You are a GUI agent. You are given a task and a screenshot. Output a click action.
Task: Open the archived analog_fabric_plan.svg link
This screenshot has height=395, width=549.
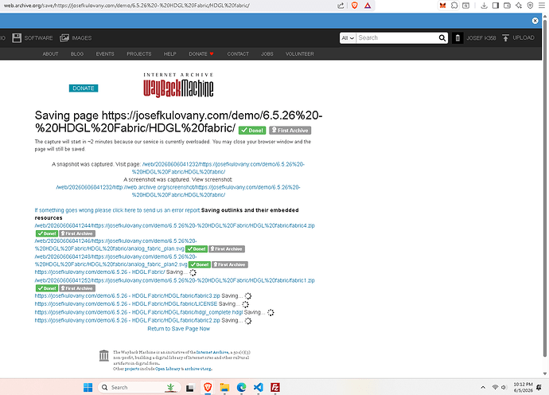(115, 245)
